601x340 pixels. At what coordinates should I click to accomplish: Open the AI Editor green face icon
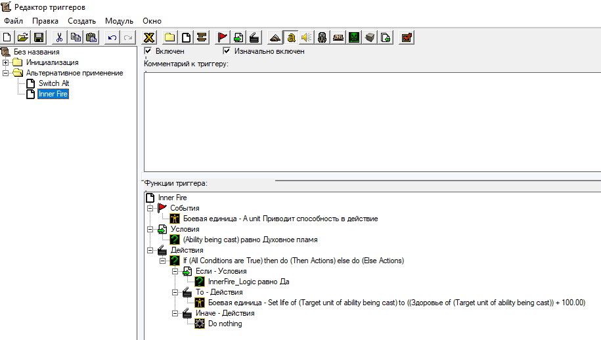click(x=354, y=37)
